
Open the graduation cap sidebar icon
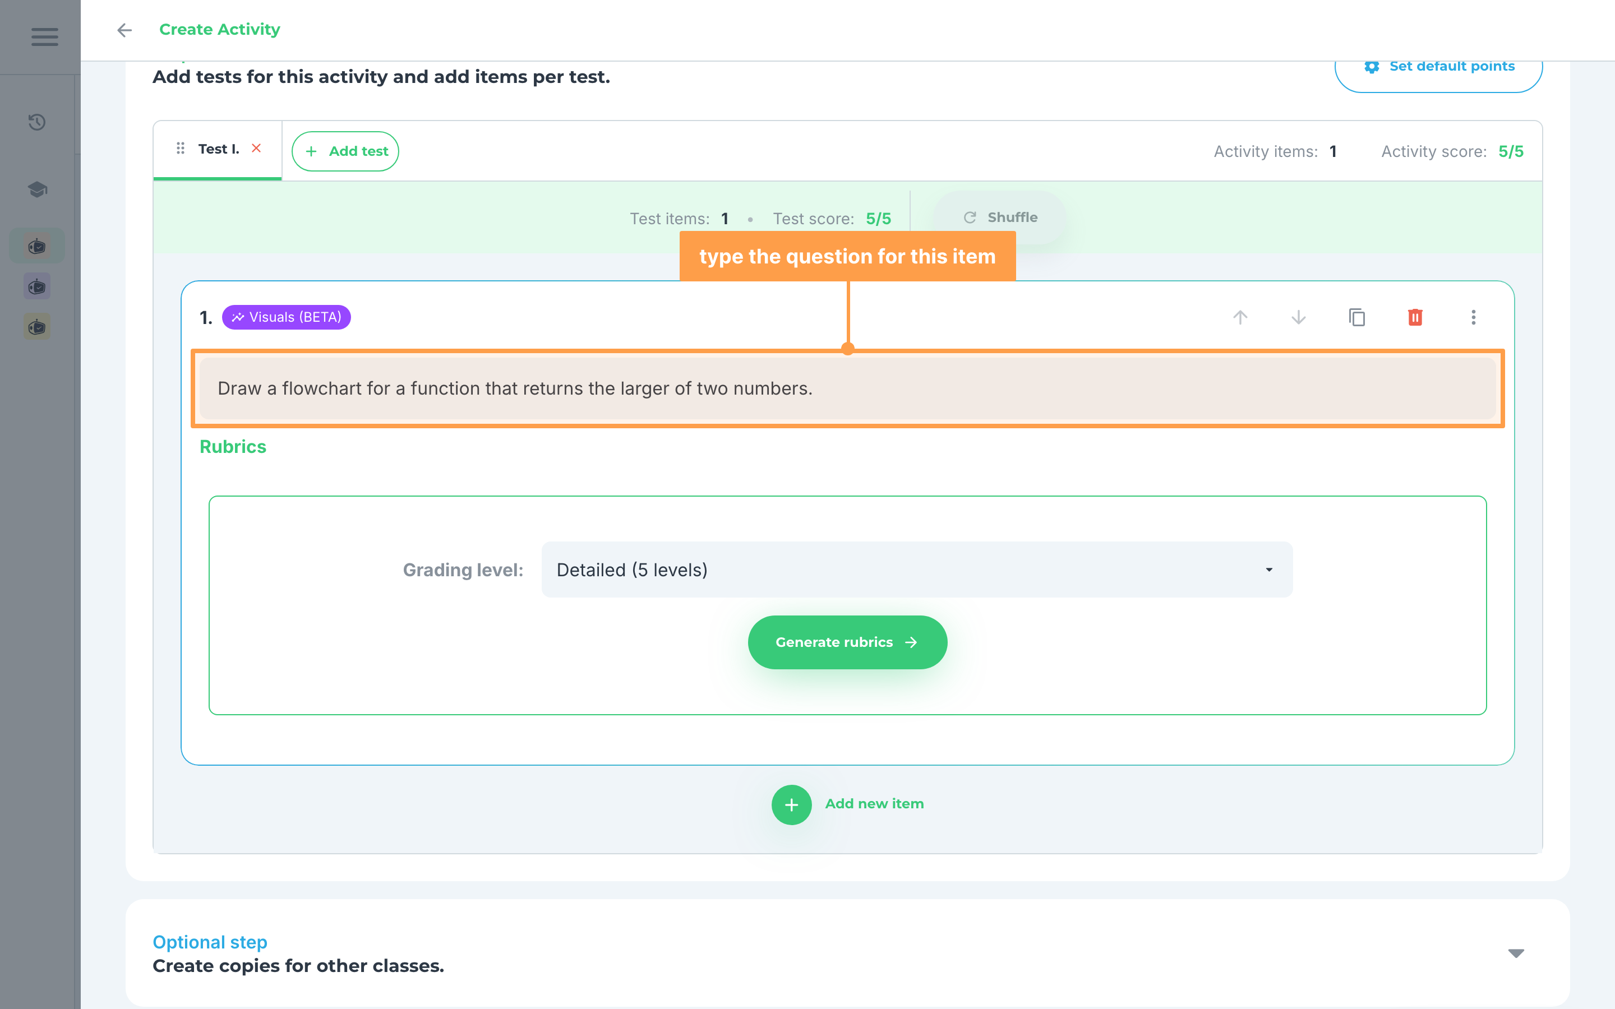point(38,189)
